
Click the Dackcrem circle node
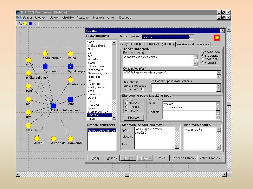pos(70,138)
